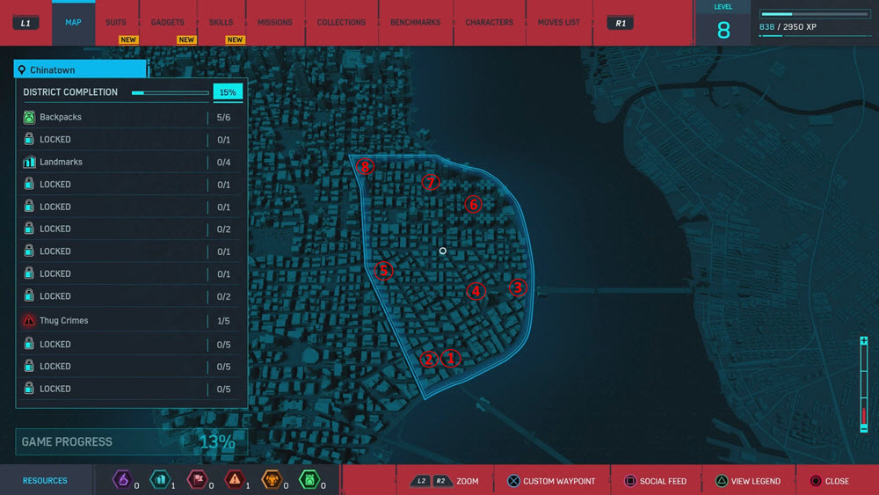Click the RESOURCES label

[45, 480]
